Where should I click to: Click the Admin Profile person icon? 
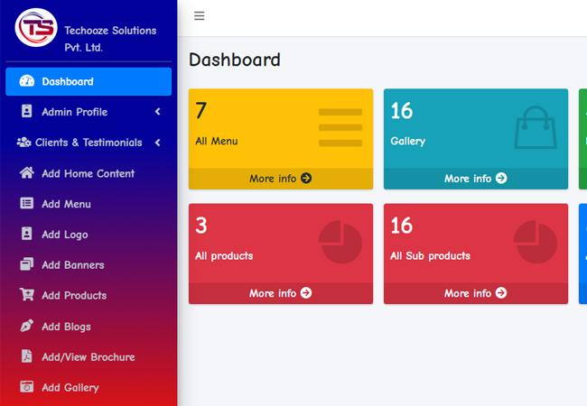click(x=26, y=112)
